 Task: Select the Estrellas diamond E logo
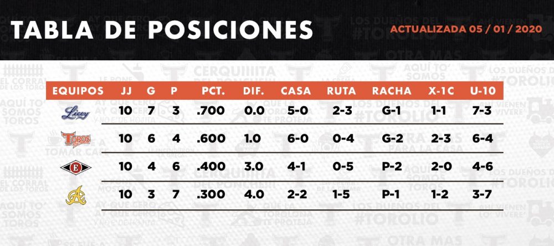pyautogui.click(x=75, y=167)
